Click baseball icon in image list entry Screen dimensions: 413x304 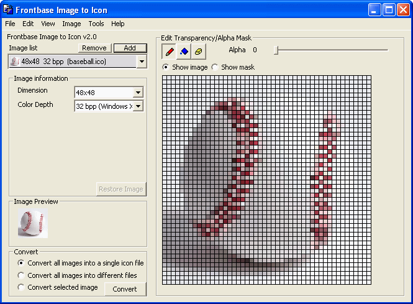[15, 62]
